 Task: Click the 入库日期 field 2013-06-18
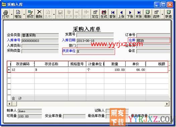point(95,41)
